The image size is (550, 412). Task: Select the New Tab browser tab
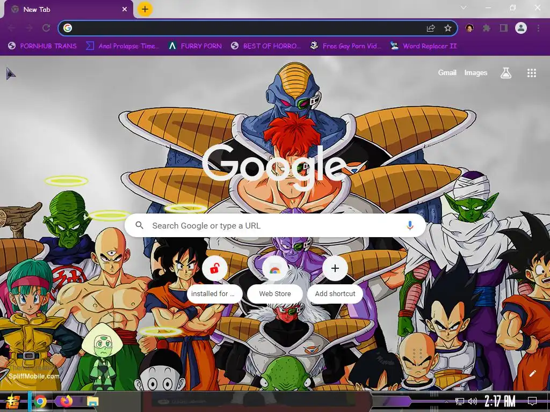pos(69,10)
